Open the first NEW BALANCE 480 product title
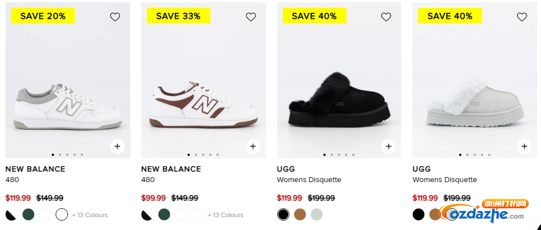This screenshot has width=541, height=230. tap(35, 174)
